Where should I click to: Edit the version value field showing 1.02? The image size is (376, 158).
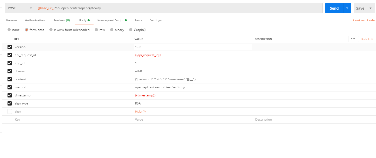193,47
